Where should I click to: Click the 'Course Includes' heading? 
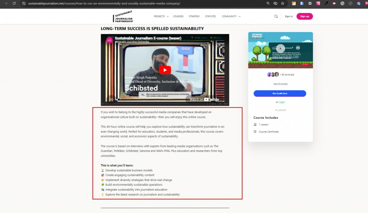pos(265,118)
